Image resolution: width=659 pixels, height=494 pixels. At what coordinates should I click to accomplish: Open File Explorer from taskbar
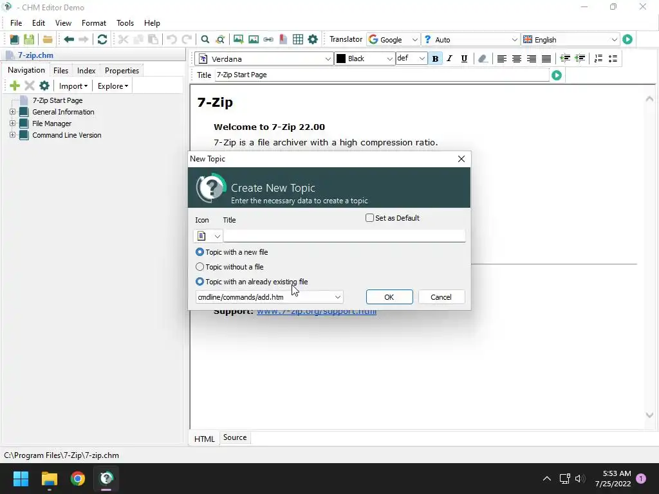click(49, 479)
